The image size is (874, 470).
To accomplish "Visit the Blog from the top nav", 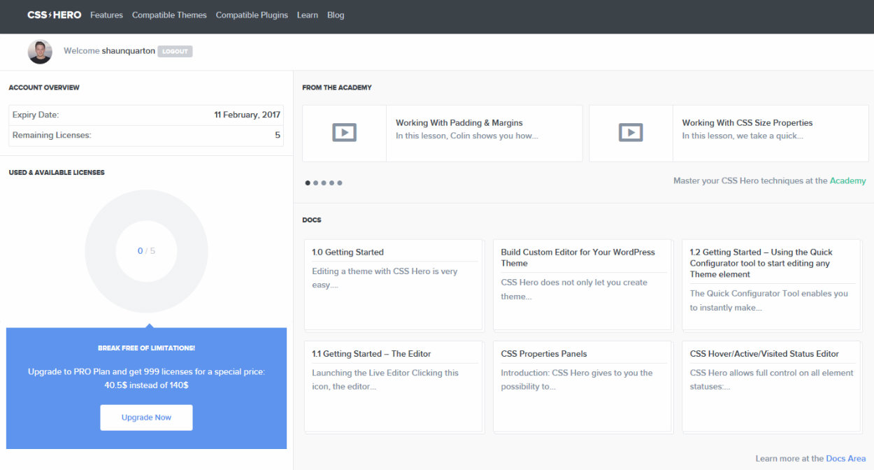I will tap(336, 15).
